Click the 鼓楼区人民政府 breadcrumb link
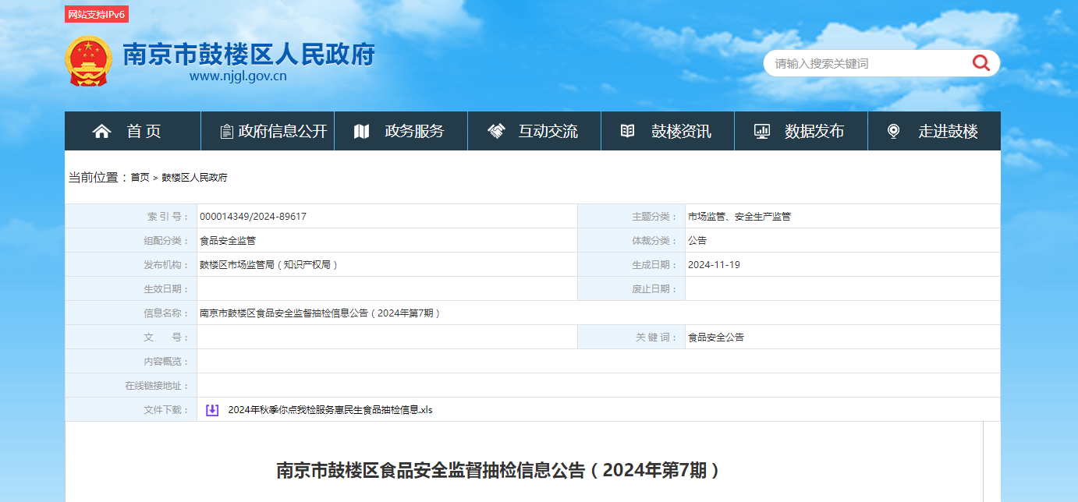The width and height of the screenshot is (1078, 502). click(194, 178)
